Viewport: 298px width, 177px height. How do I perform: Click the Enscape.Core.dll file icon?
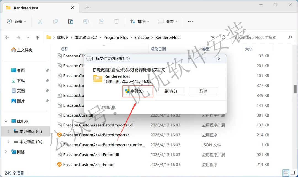[60, 115]
